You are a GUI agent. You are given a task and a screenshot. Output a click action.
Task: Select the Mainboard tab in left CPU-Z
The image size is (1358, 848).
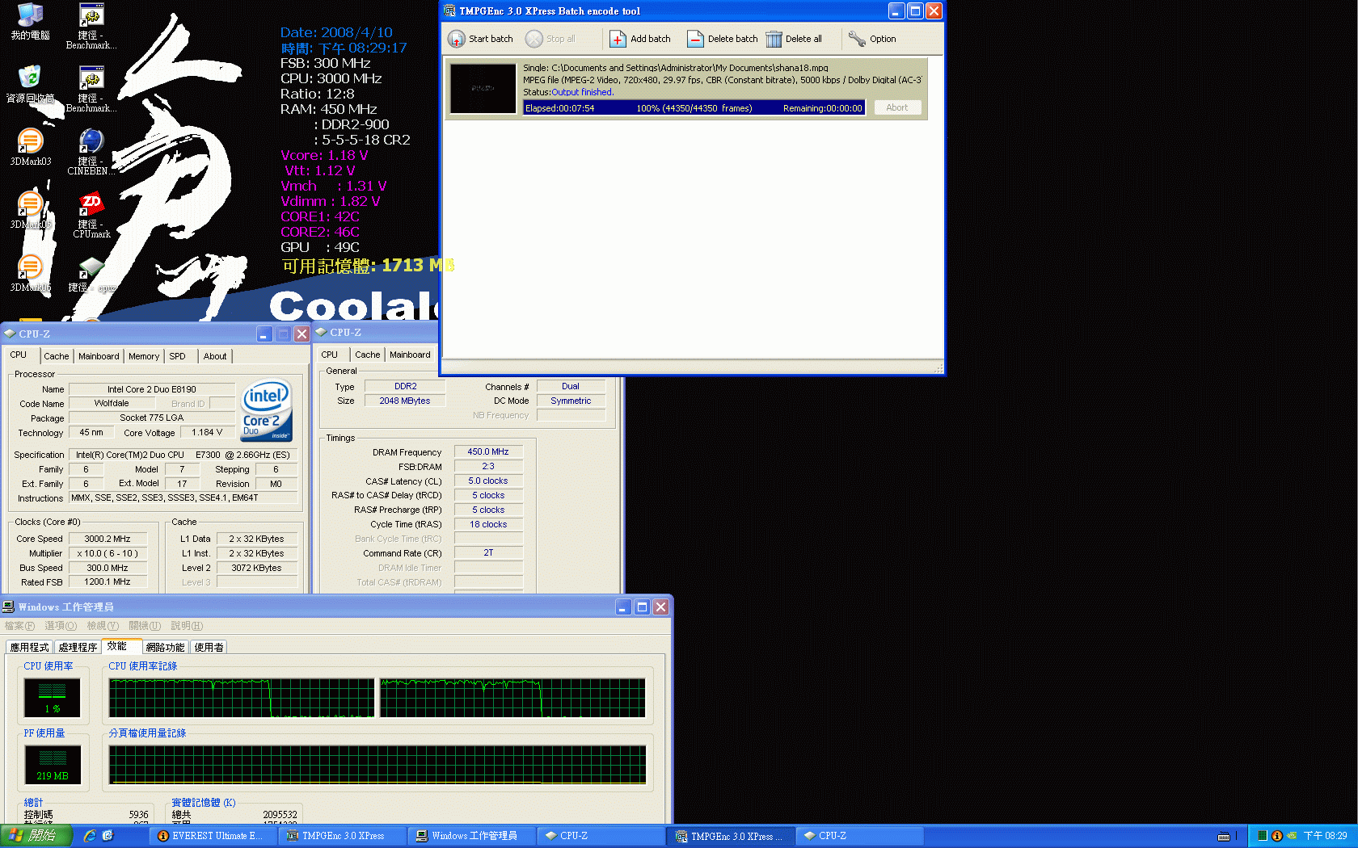coord(99,356)
